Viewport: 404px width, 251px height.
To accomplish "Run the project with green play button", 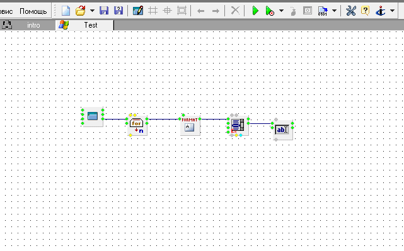I will pos(255,11).
